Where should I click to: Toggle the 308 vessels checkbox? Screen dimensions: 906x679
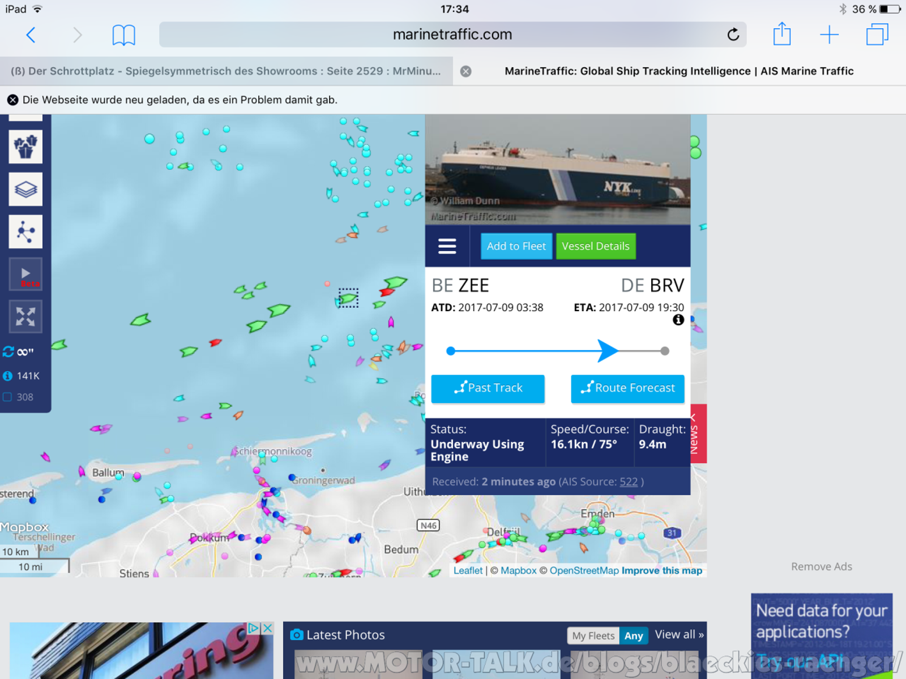tap(7, 397)
